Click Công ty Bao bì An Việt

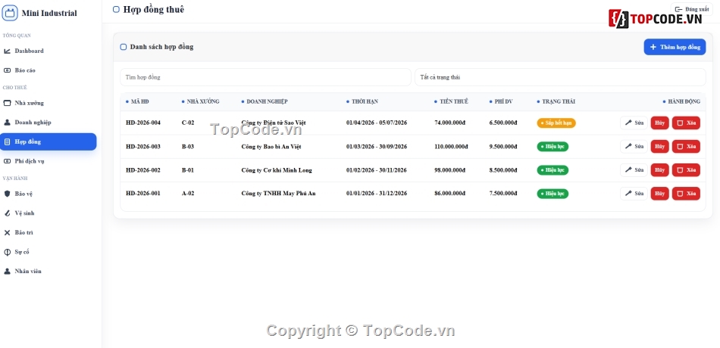(x=271, y=147)
